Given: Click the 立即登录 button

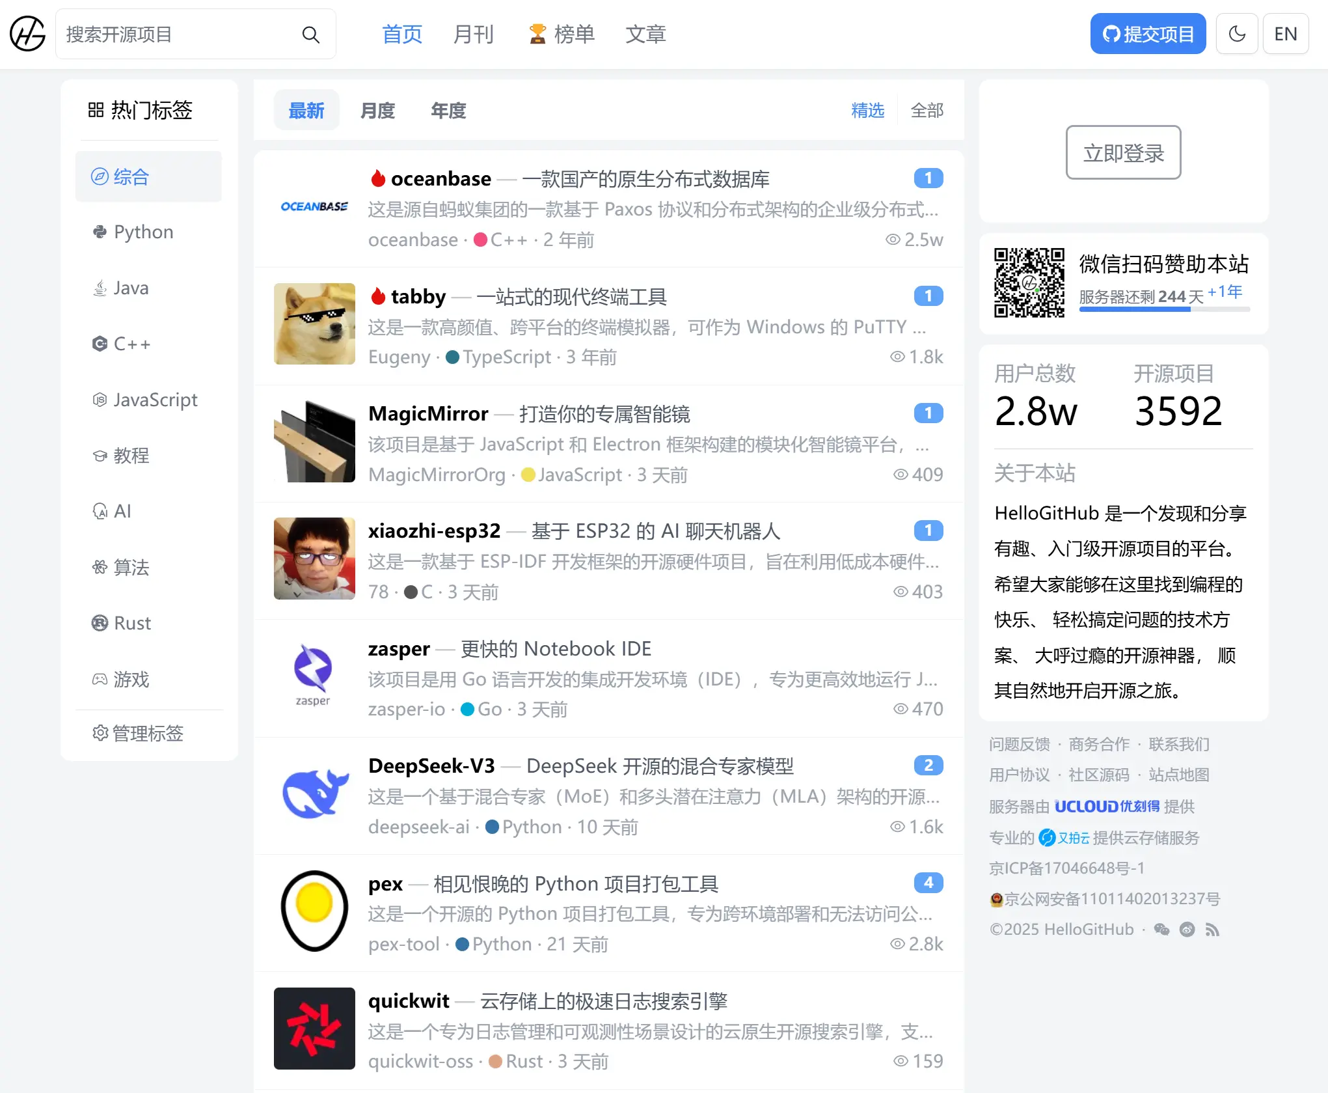Looking at the screenshot, I should click(1123, 153).
